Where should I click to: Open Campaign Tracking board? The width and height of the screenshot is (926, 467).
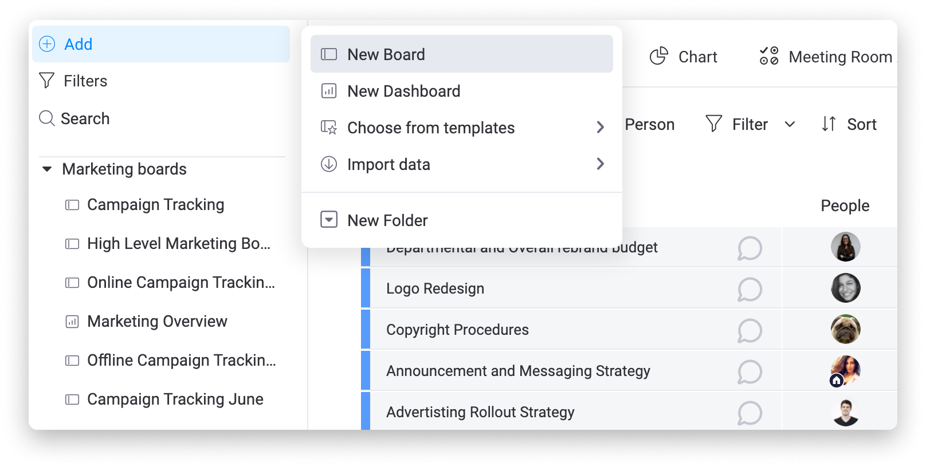(x=155, y=204)
